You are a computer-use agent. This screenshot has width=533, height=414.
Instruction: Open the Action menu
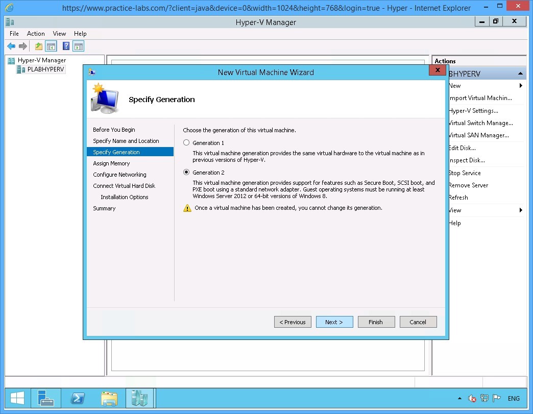tap(36, 34)
